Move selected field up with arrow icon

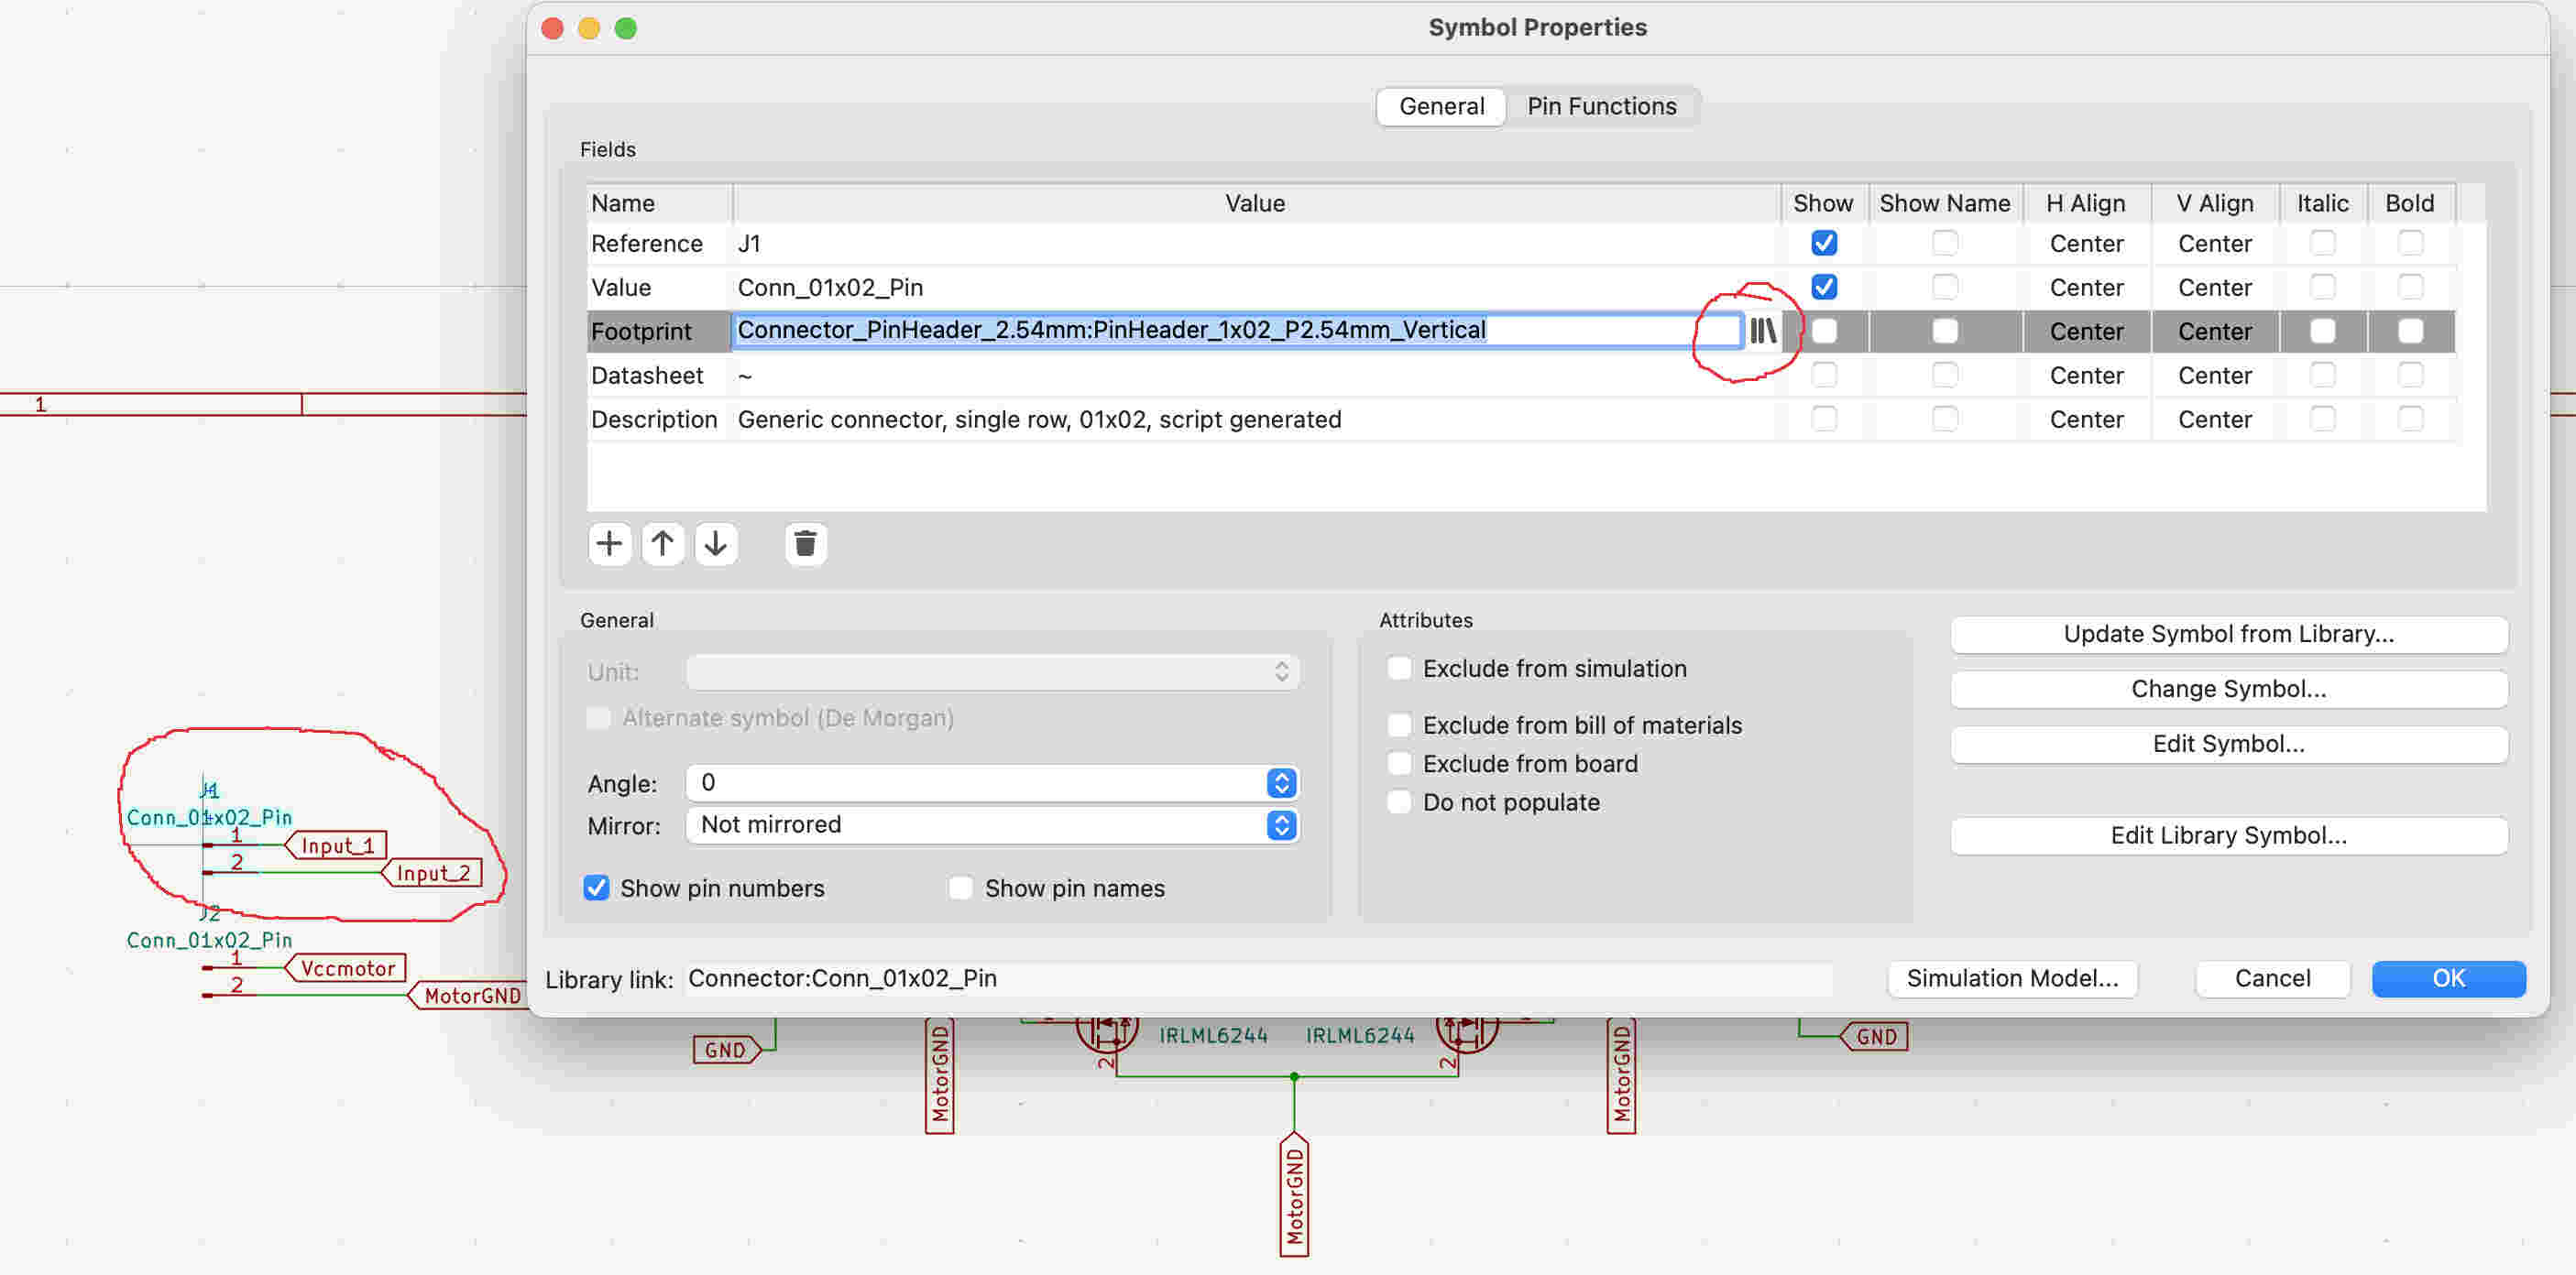point(662,543)
